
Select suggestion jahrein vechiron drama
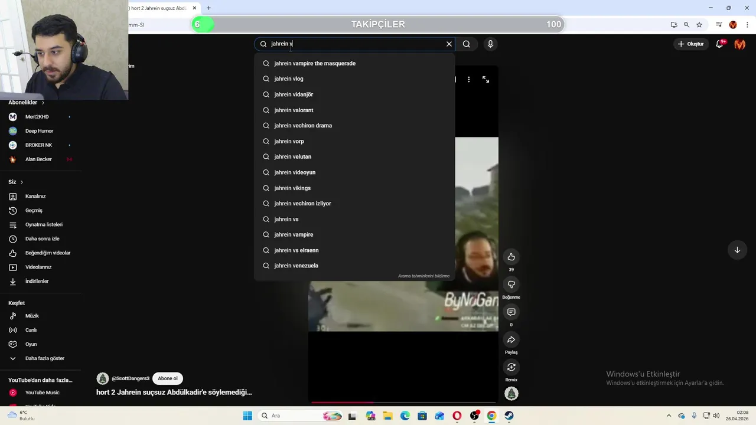tap(354, 125)
